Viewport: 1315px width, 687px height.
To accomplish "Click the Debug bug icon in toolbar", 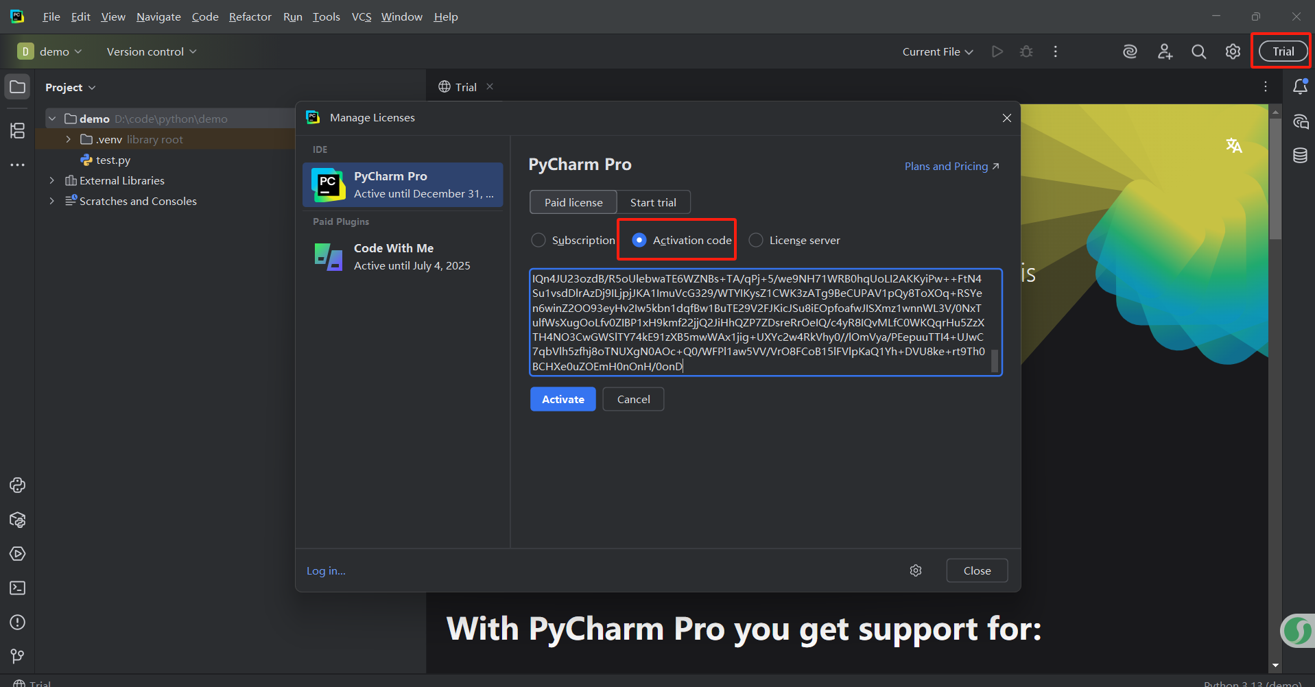I will tap(1026, 51).
